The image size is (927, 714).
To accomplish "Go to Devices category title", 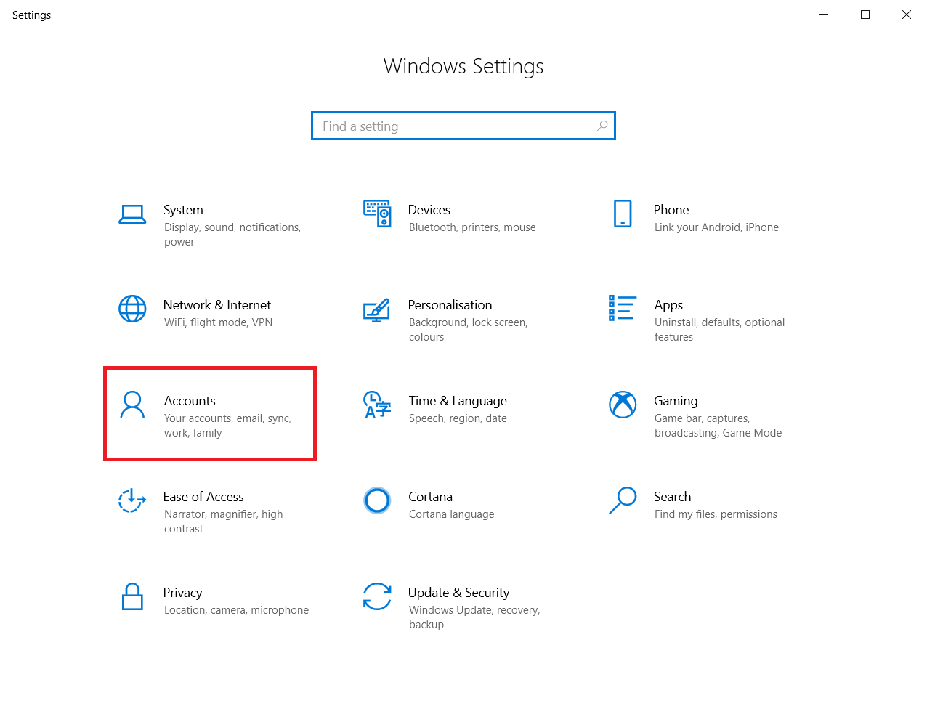I will point(429,210).
